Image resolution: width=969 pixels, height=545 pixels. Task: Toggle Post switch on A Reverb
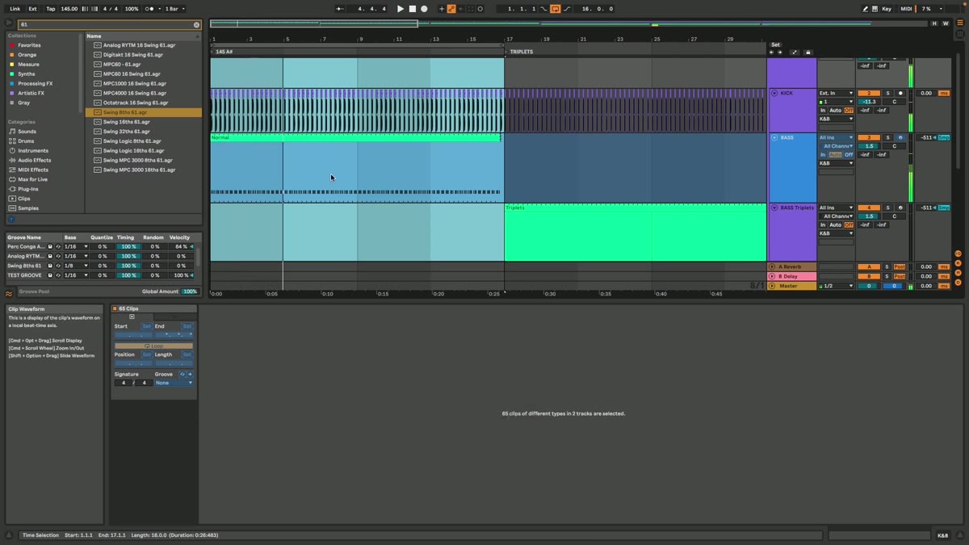click(900, 266)
